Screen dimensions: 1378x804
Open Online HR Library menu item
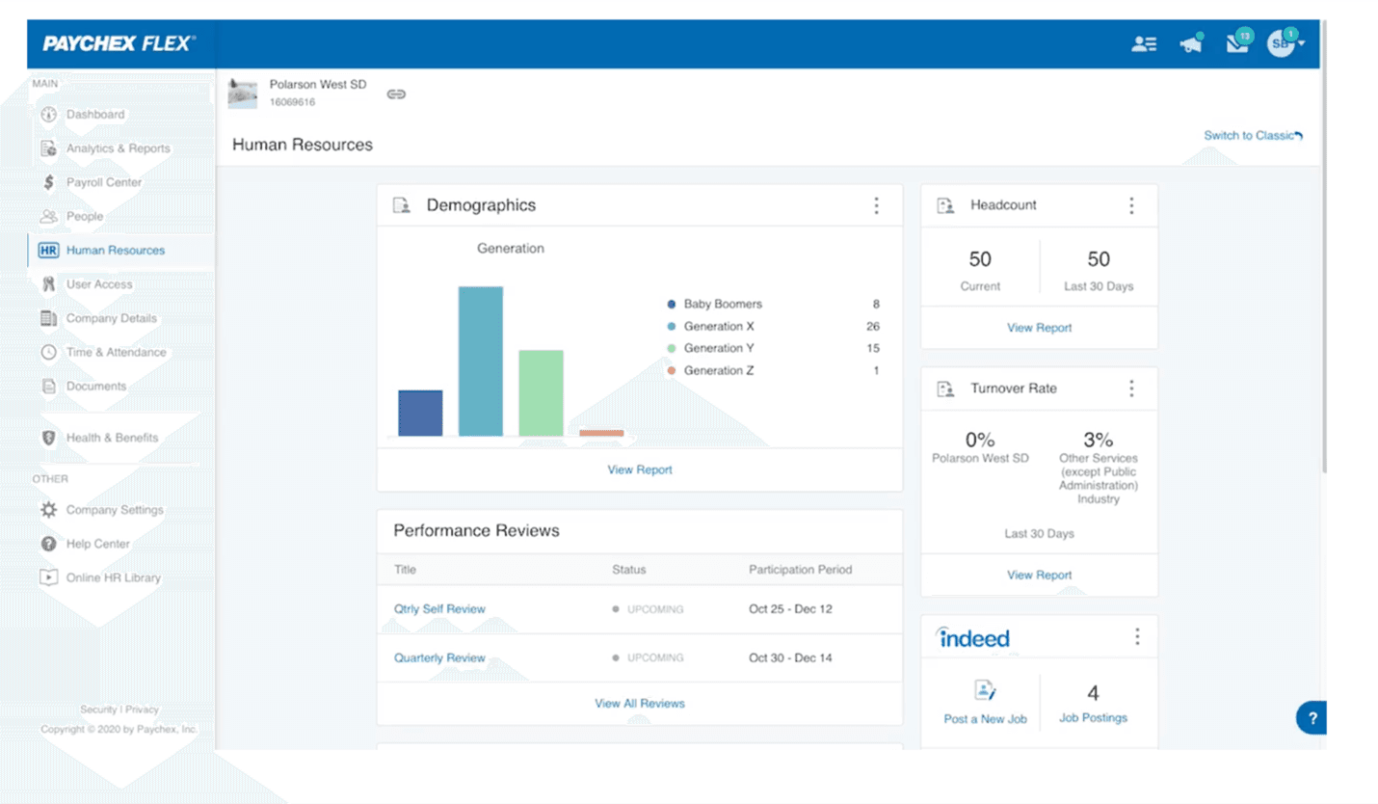(114, 577)
